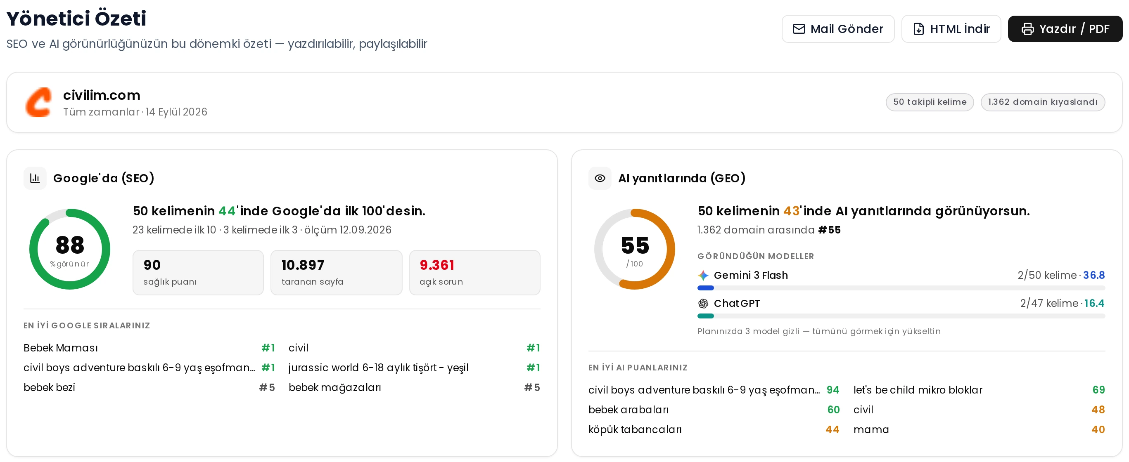Click the civilim.com domain title

pyautogui.click(x=102, y=95)
